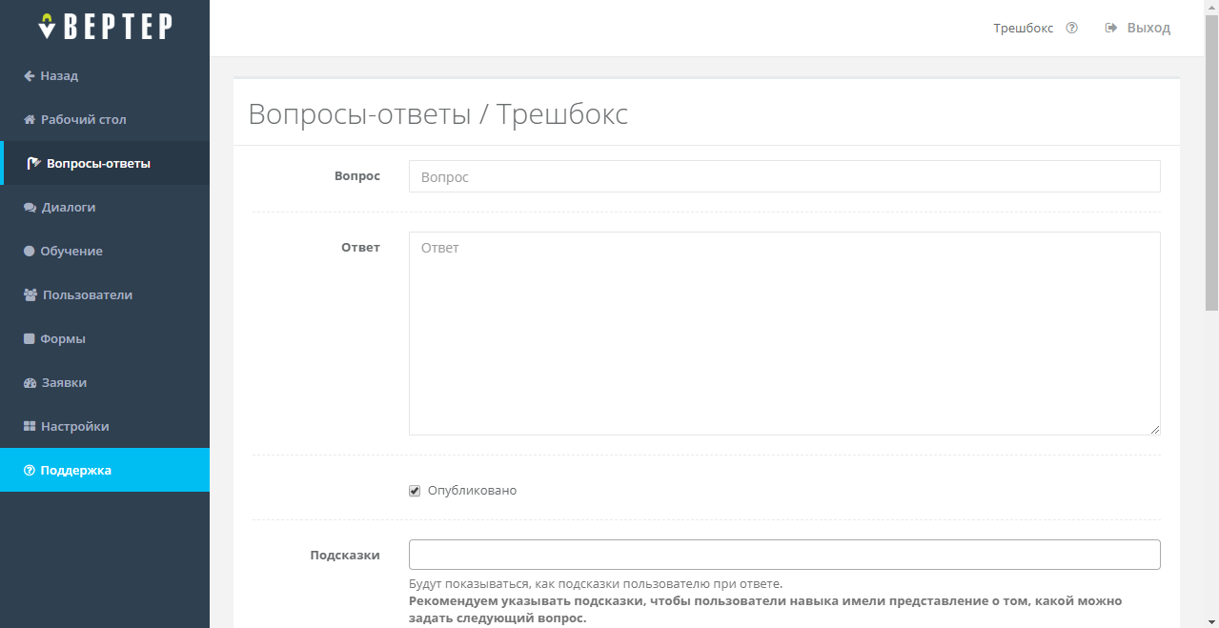Image resolution: width=1219 pixels, height=628 pixels.
Task: Click the Выход logout link
Action: click(1138, 29)
